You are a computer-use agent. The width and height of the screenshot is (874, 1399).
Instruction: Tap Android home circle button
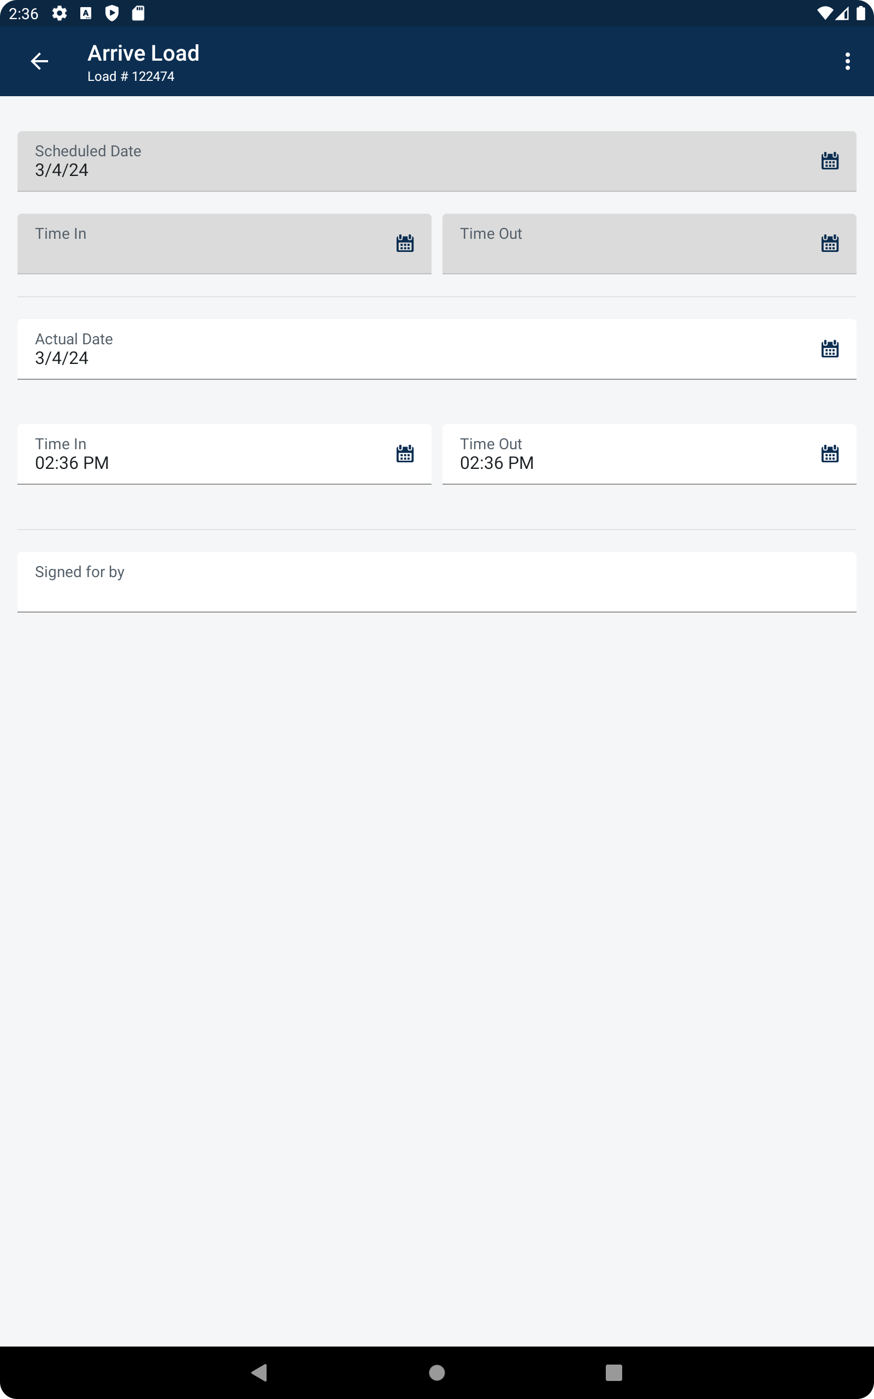pyautogui.click(x=437, y=1372)
